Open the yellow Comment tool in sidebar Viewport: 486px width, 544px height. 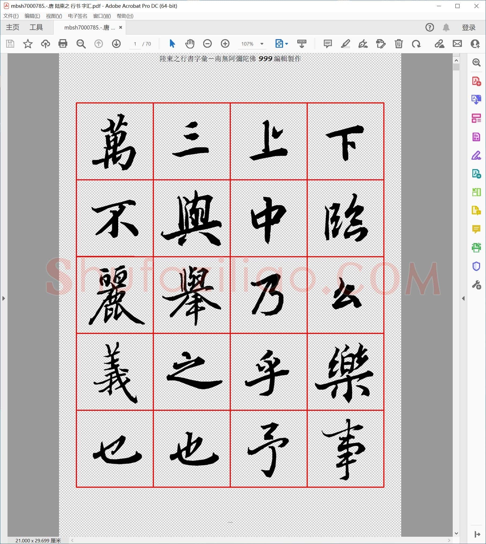(x=476, y=229)
